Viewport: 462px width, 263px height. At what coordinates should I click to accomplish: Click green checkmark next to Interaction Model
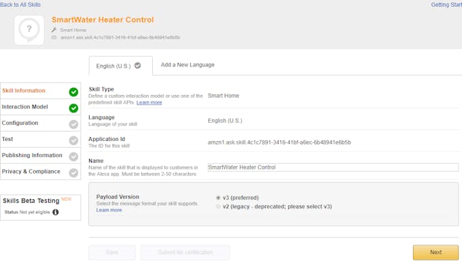point(73,108)
